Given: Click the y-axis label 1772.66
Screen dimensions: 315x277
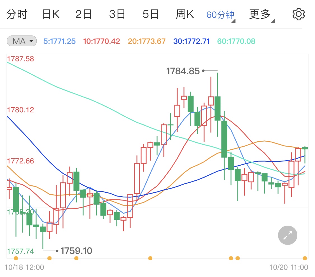Looking at the screenshot, I should pos(20,161).
